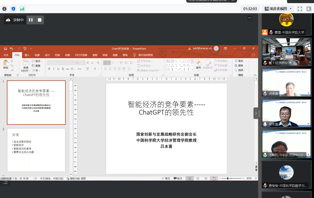Toggle Italic text formatting
The height and width of the screenshot is (198, 314).
coord(54,69)
